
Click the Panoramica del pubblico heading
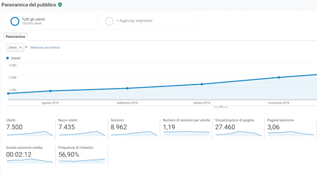(x=29, y=5)
